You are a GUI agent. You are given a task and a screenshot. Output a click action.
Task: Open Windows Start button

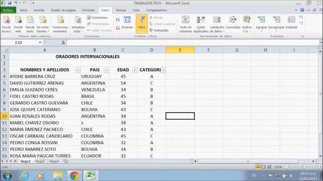point(7,175)
